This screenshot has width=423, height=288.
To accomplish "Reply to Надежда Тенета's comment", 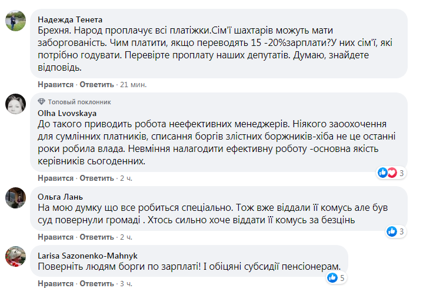I will pos(95,84).
